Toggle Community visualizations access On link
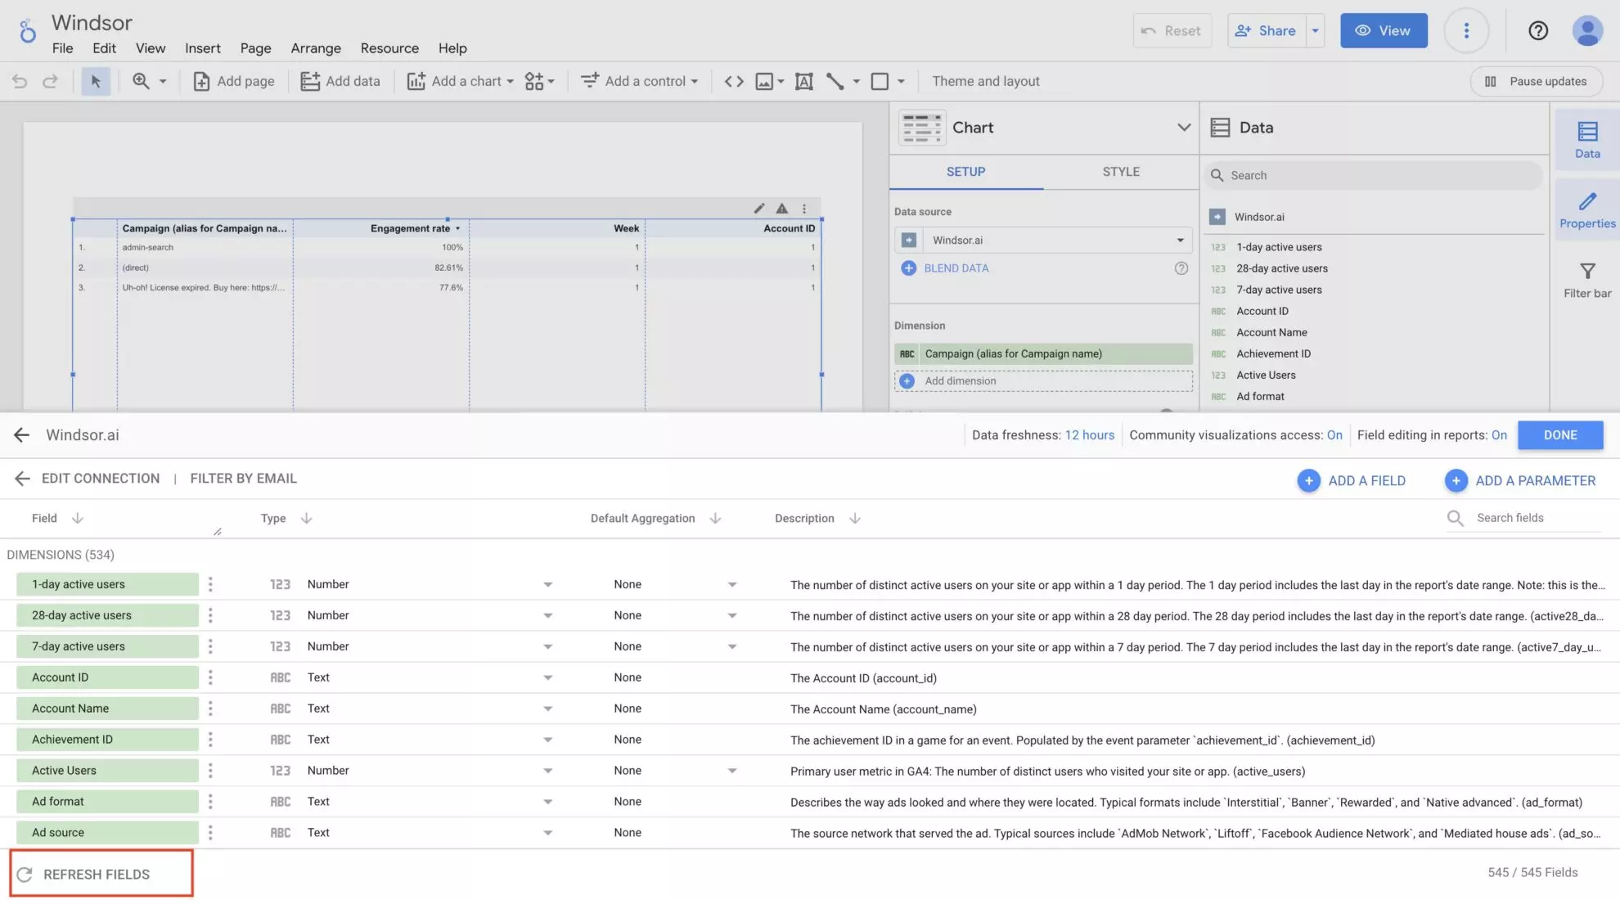Screen dimensions: 1620x900 [x=1334, y=435]
